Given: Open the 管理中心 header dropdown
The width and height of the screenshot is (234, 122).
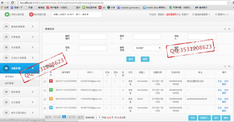Looking at the screenshot, I should pyautogui.click(x=222, y=14).
